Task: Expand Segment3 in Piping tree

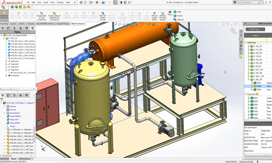Action: pos(6,67)
